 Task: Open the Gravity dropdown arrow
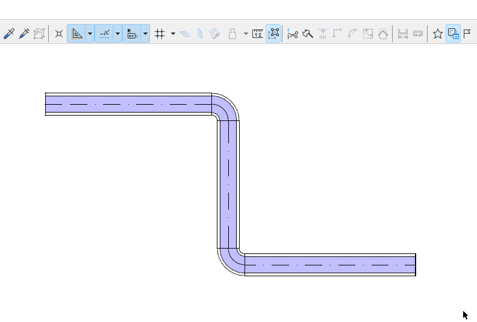pos(246,34)
